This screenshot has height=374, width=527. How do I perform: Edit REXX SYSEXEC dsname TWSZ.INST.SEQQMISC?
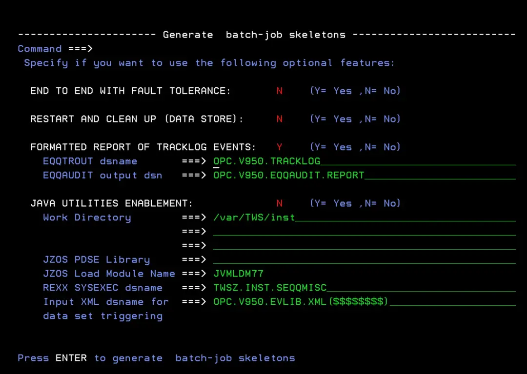(365, 288)
